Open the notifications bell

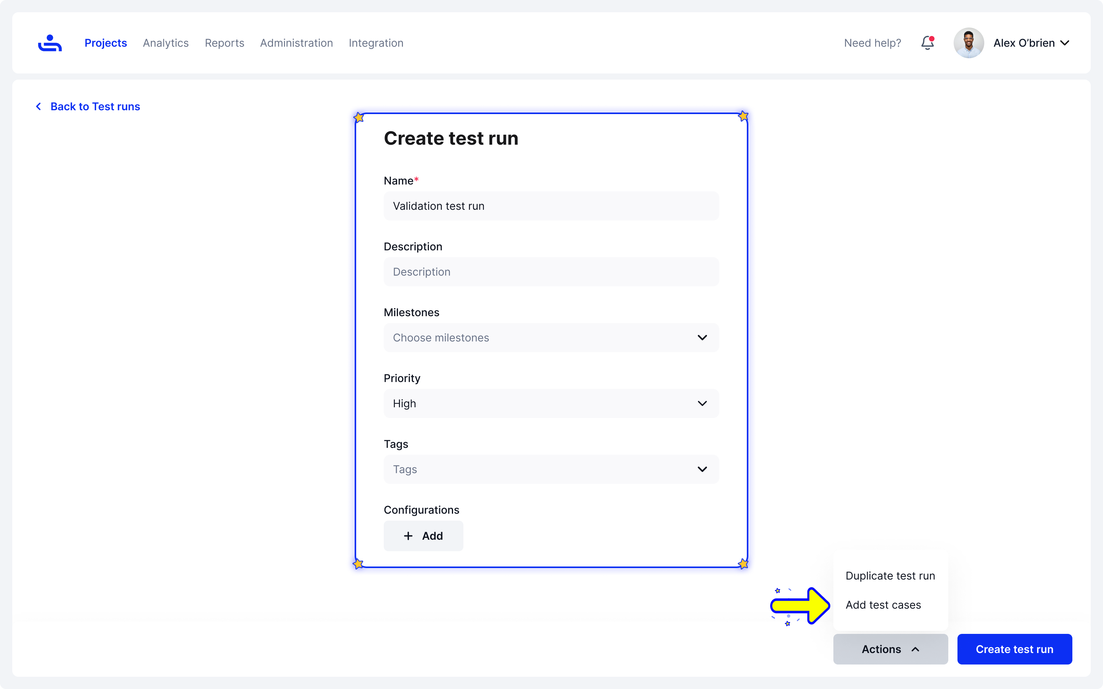tap(927, 43)
